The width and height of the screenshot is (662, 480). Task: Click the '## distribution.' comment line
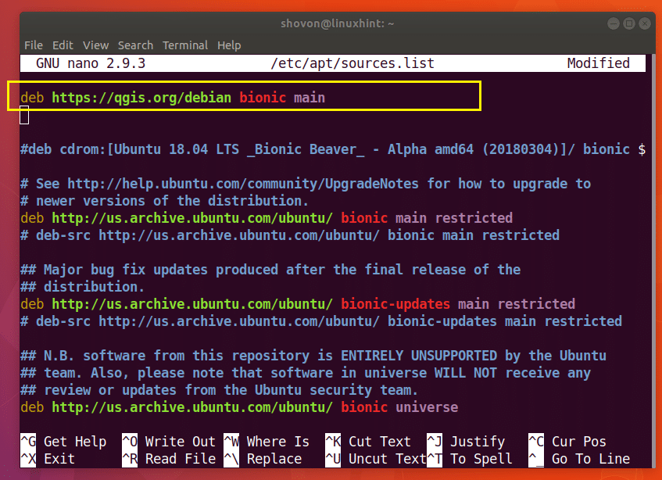tap(82, 287)
